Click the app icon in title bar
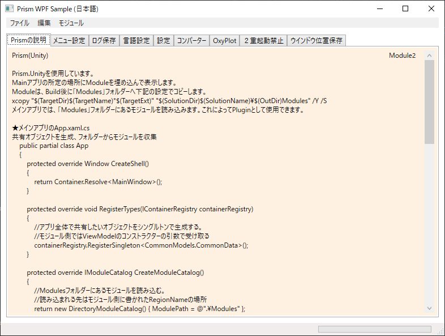The height and width of the screenshot is (336, 445). point(10,8)
